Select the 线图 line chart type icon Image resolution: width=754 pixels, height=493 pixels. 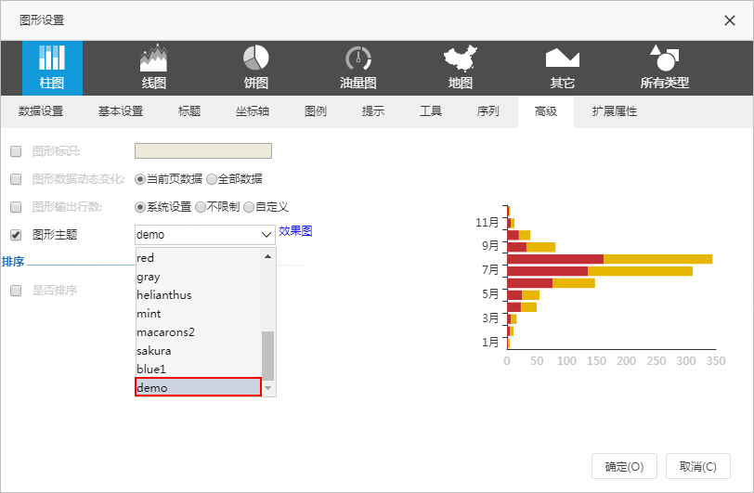coord(154,68)
